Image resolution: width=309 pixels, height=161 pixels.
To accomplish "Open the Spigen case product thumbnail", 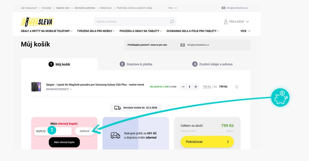I will coord(36,87).
